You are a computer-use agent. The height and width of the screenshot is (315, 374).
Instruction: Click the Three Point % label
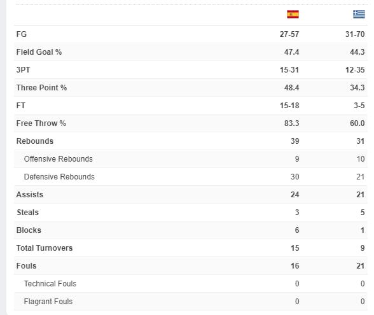(x=41, y=88)
